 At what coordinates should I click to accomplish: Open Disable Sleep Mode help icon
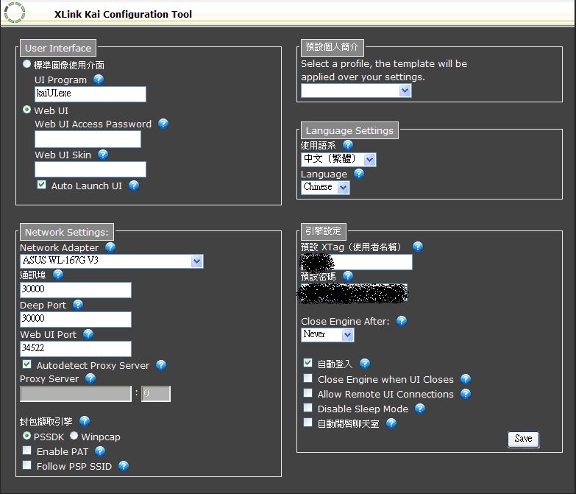(420, 409)
